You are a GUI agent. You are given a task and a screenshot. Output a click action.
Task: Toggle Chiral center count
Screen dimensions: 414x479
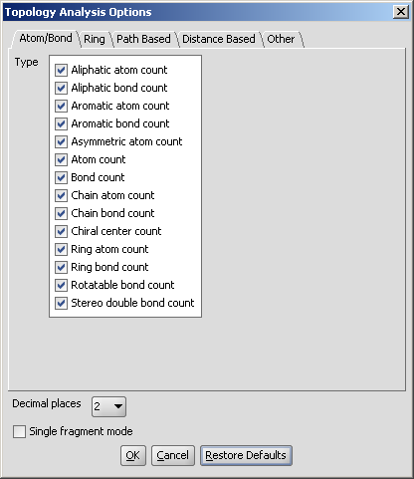tap(61, 231)
